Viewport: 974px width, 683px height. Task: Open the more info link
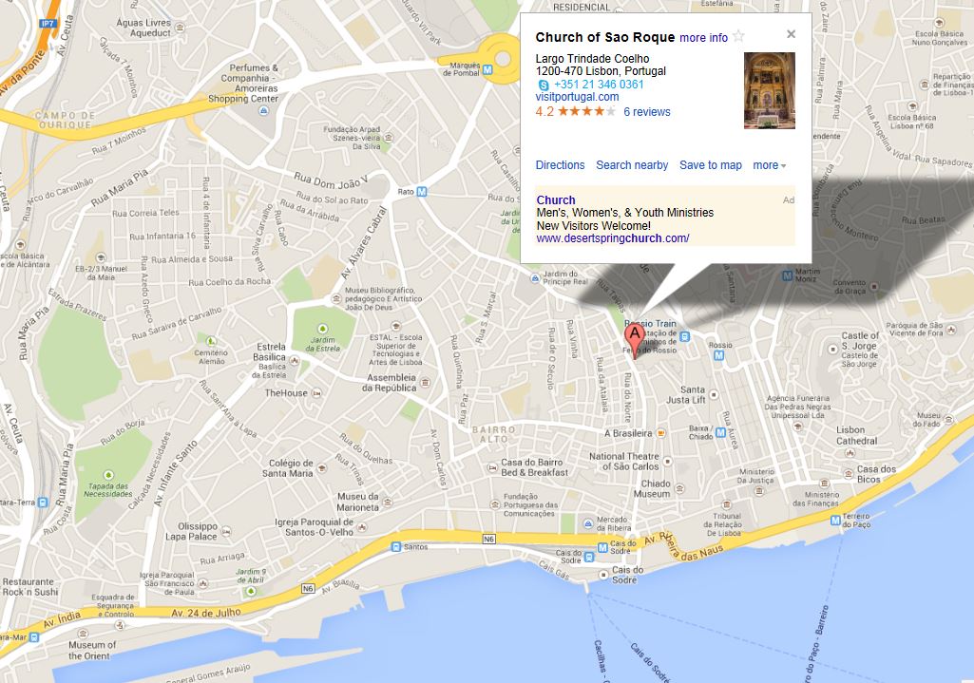coord(703,38)
